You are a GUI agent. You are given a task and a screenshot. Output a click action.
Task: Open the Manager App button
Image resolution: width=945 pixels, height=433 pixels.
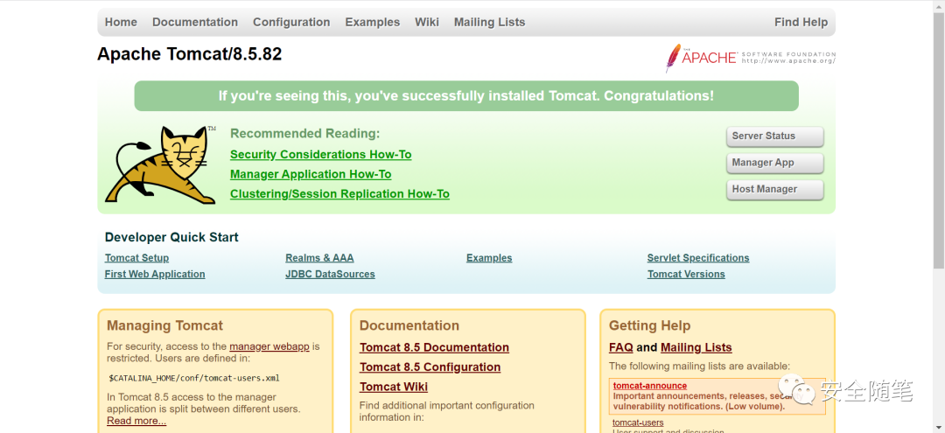click(774, 163)
